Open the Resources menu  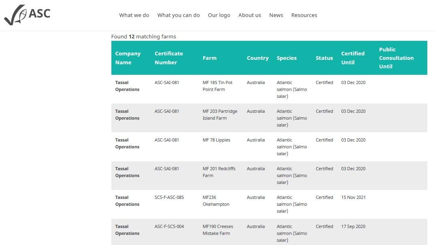(x=304, y=15)
